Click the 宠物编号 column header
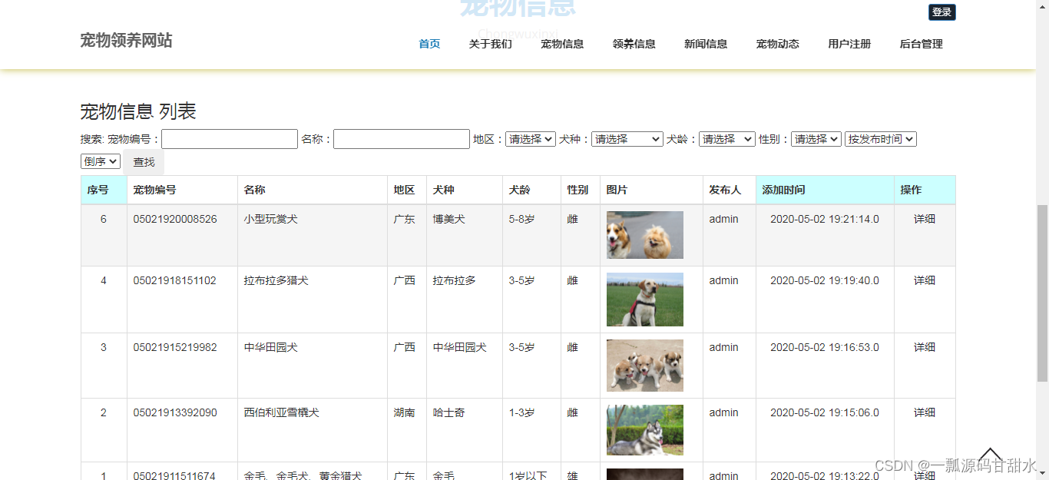The height and width of the screenshot is (480, 1049). 182,190
